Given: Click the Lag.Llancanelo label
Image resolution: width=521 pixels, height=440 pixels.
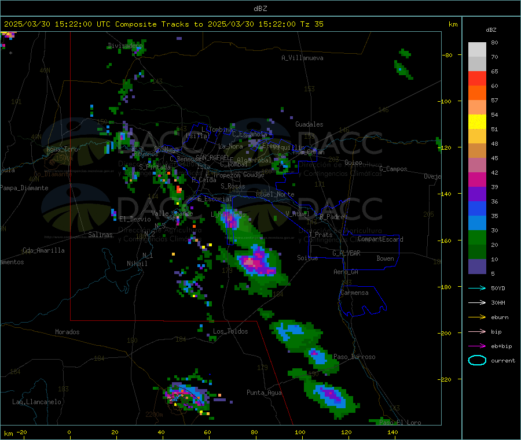Looking at the screenshot, I should click(x=36, y=402).
